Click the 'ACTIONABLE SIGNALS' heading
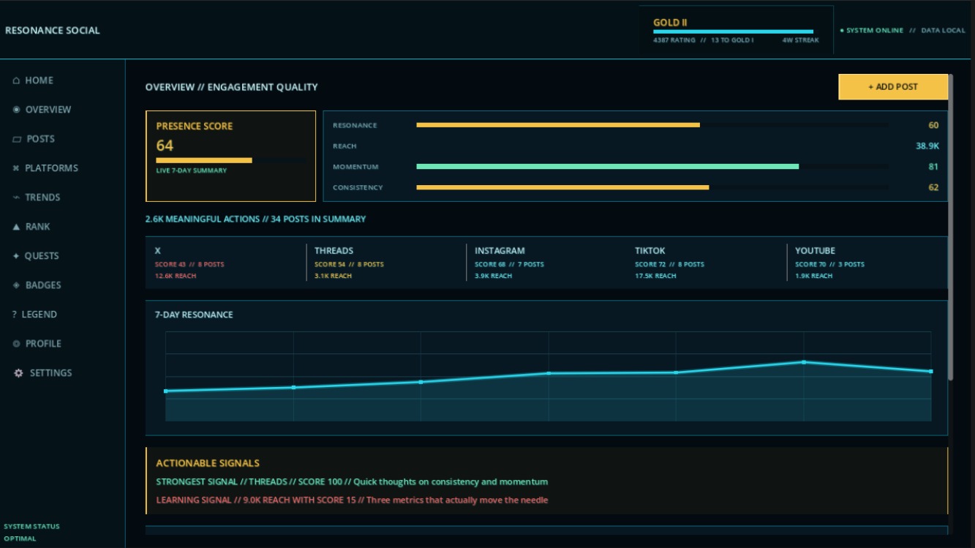This screenshot has height=548, width=975. click(x=208, y=463)
